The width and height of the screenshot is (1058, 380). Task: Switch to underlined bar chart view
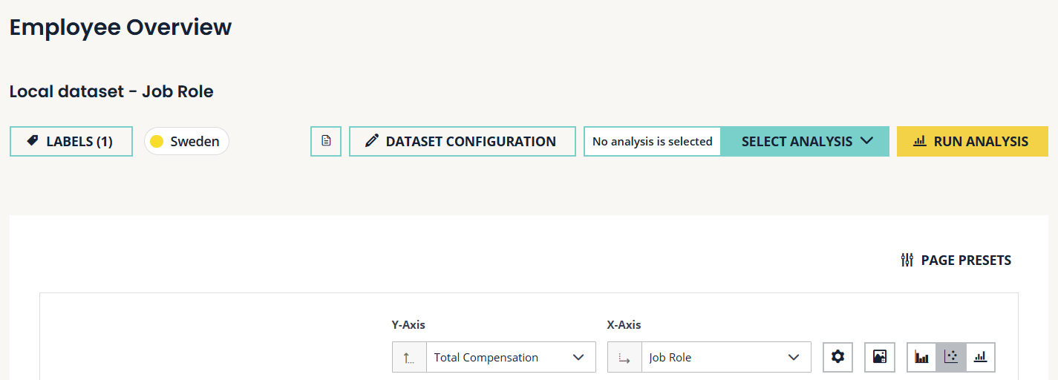point(980,357)
